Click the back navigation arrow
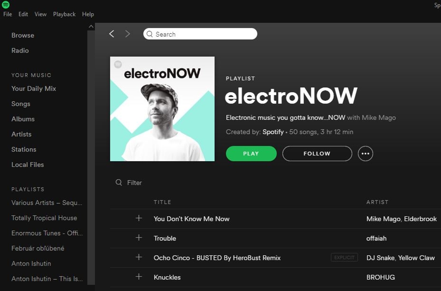441x291 pixels. [x=112, y=34]
